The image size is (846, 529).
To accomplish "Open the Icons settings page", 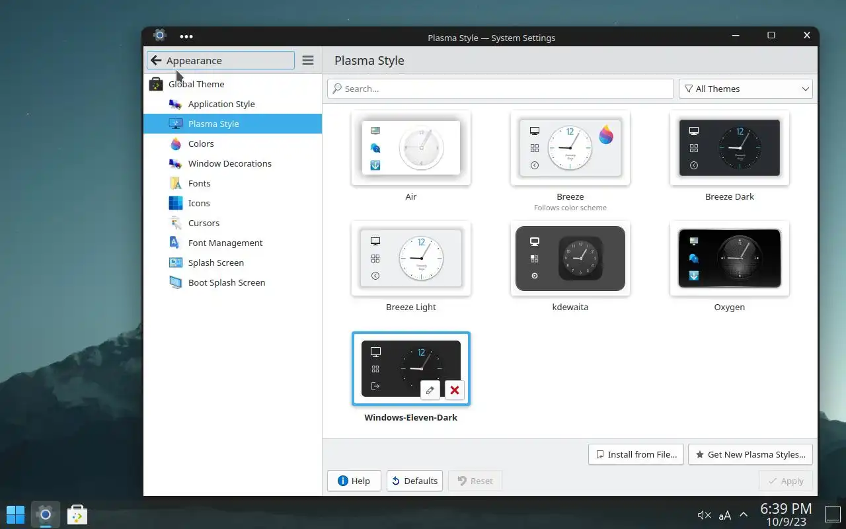I will tap(233, 203).
